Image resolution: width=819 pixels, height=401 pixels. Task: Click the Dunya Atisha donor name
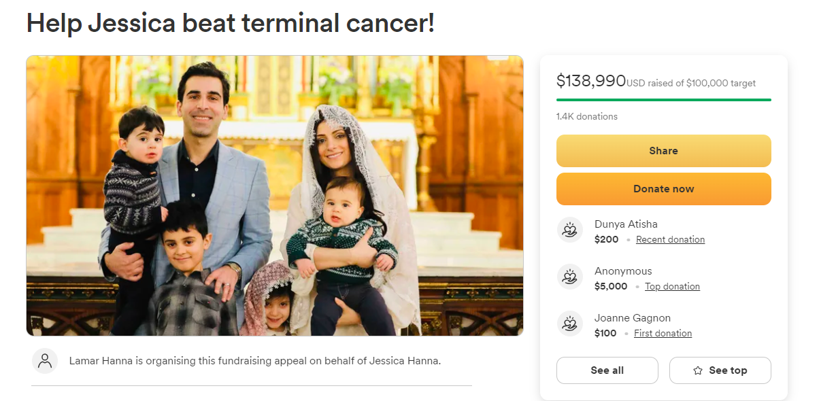pyautogui.click(x=626, y=224)
